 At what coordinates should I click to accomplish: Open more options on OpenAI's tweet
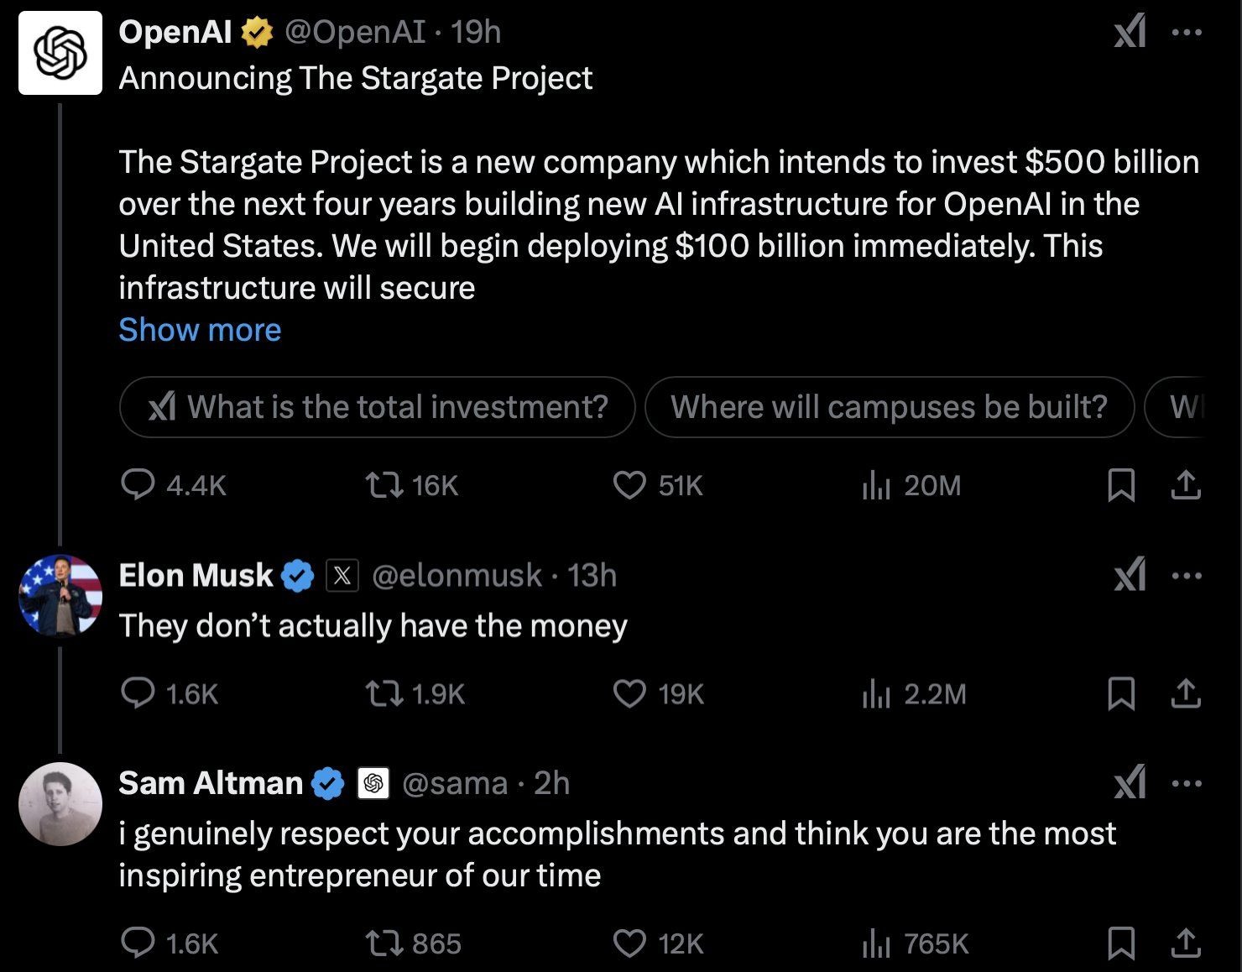[x=1187, y=33]
